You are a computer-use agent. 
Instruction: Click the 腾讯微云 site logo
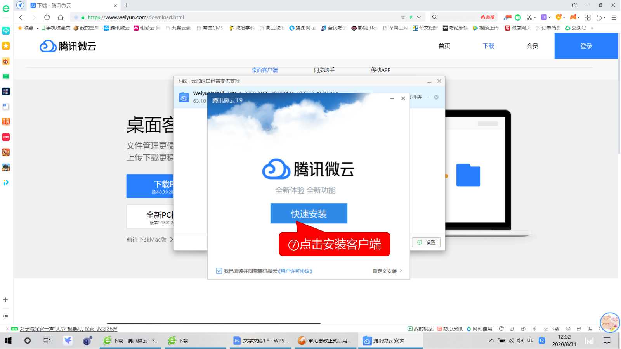(68, 46)
